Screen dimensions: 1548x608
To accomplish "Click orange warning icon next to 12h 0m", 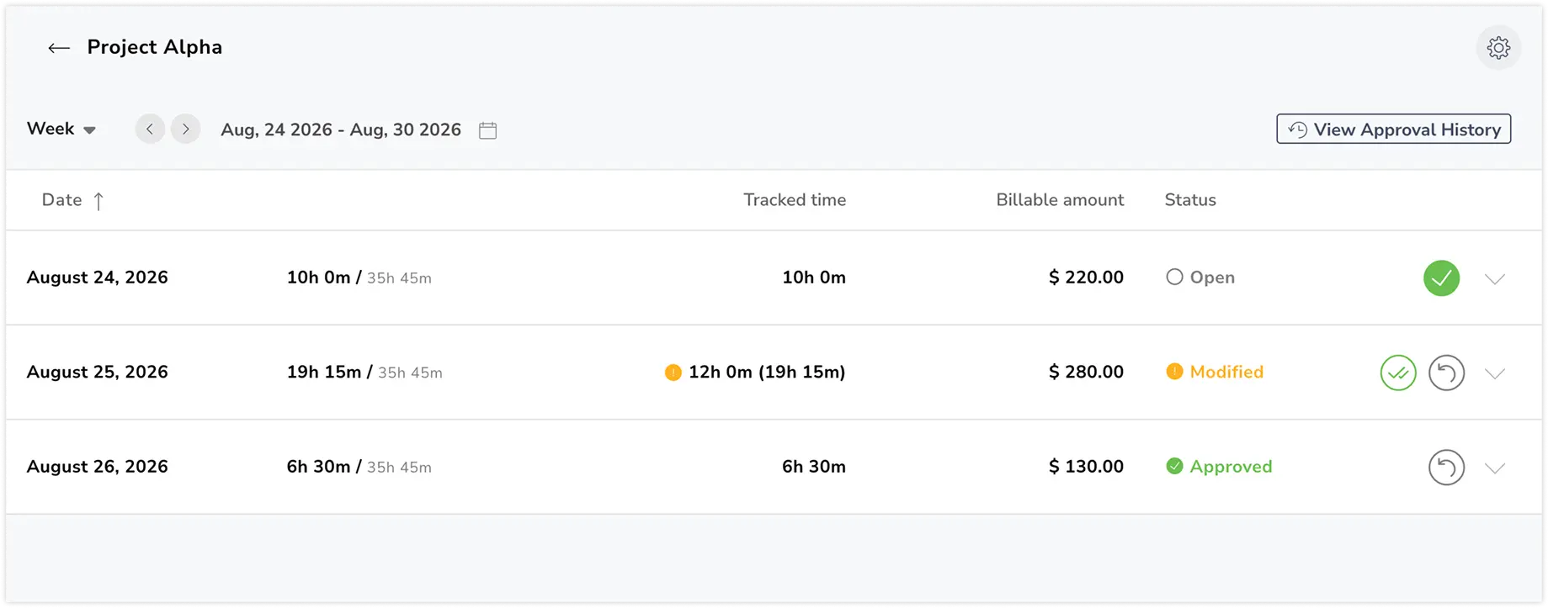I will [673, 373].
